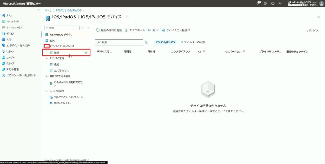Screen dimensions: 325x164
Task: Click the info icon beside search box
Action: 147,42
